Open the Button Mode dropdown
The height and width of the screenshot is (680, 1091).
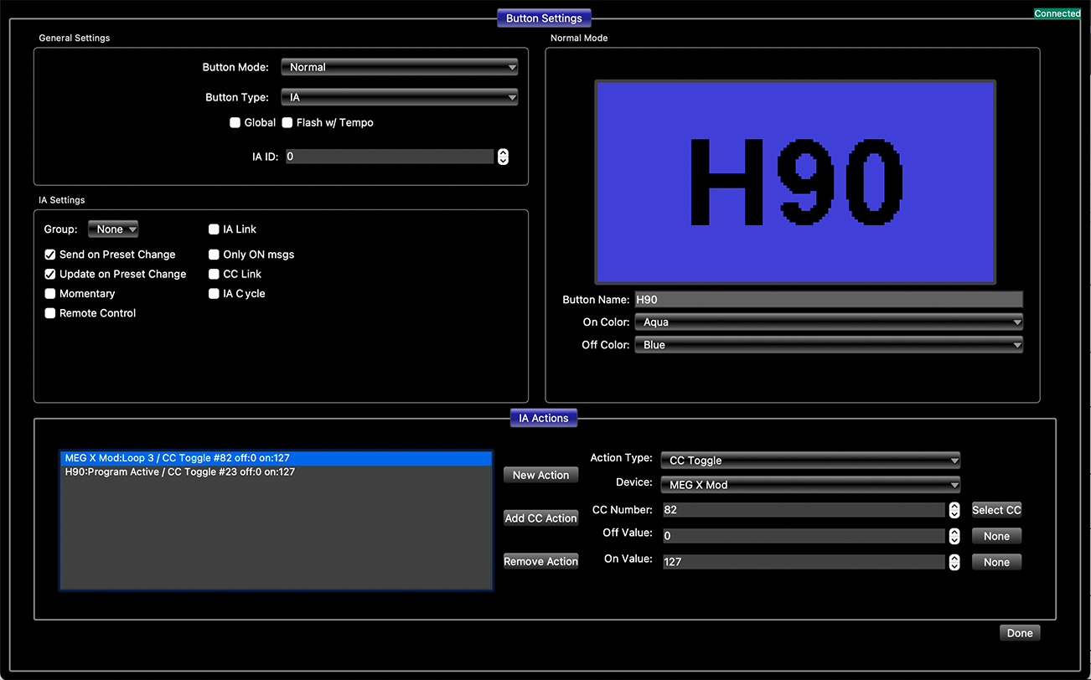(x=399, y=67)
